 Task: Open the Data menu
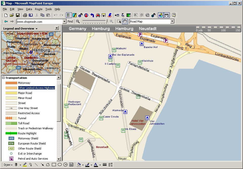(29, 9)
